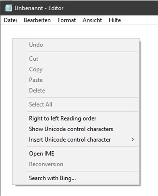Click the Reconversion menu entry
The width and height of the screenshot is (158, 196).
coord(76,164)
